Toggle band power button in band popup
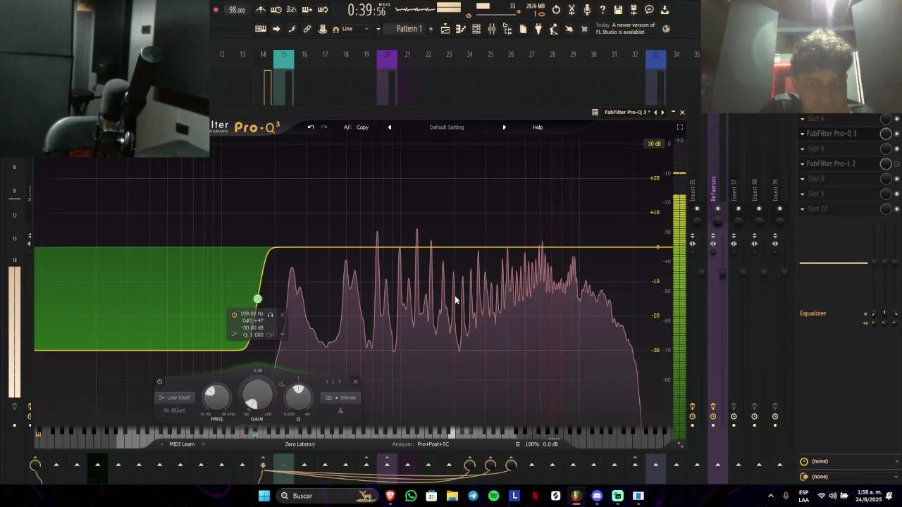Image resolution: width=902 pixels, height=507 pixels. (x=234, y=315)
